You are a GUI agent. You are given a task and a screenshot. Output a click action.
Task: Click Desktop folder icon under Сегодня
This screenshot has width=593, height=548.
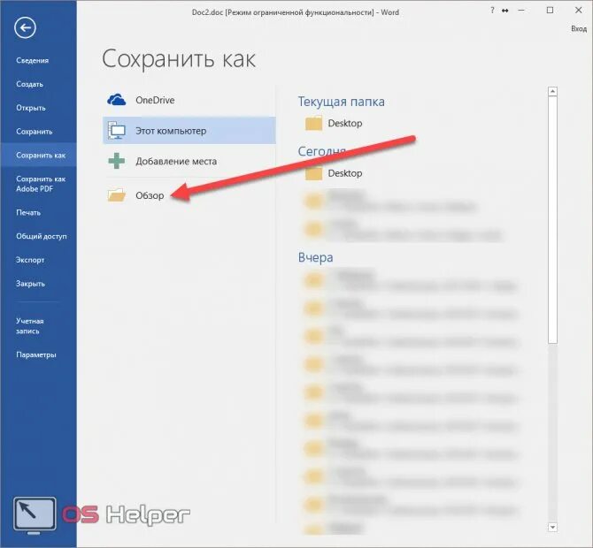point(313,173)
